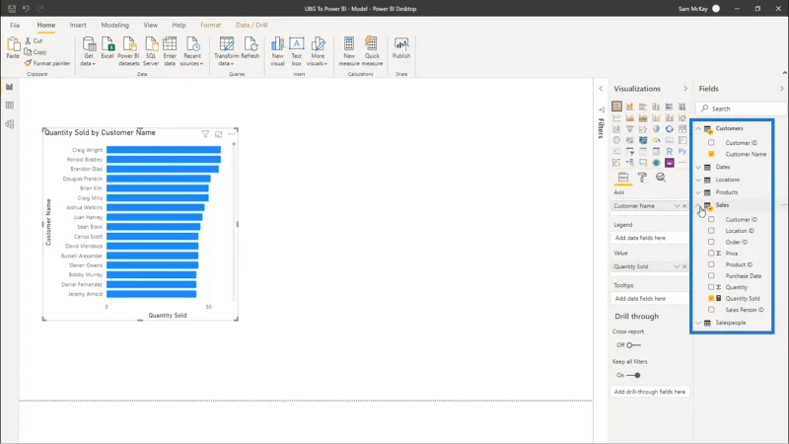Image resolution: width=789 pixels, height=444 pixels.
Task: Remove Quantity Sold from Value
Action: click(x=684, y=266)
